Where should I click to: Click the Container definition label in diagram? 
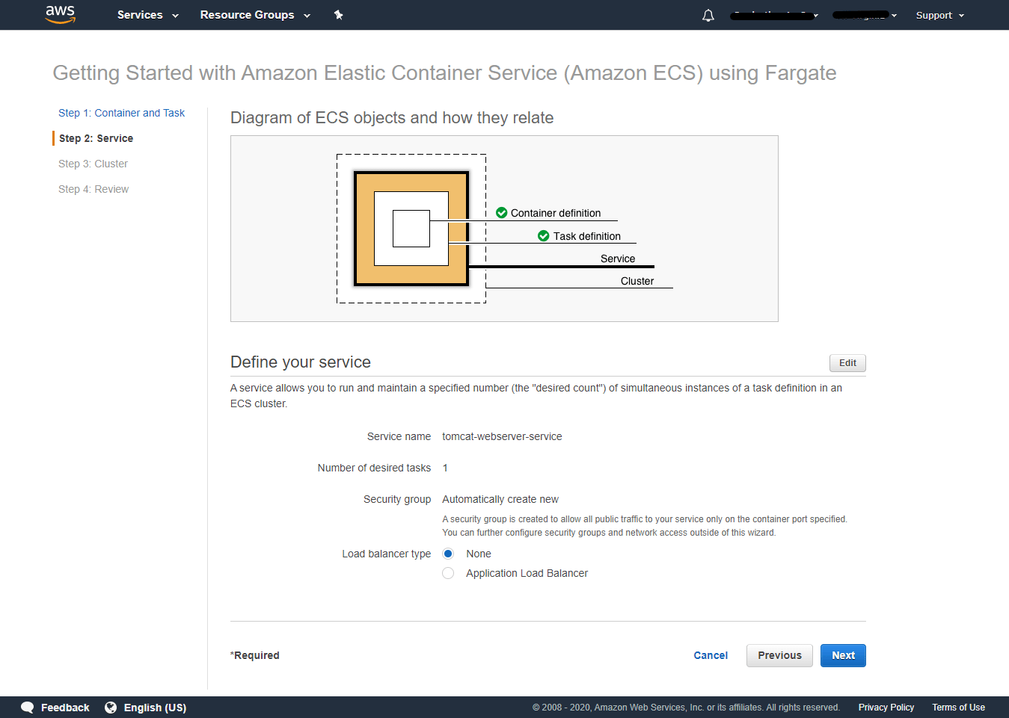click(556, 213)
